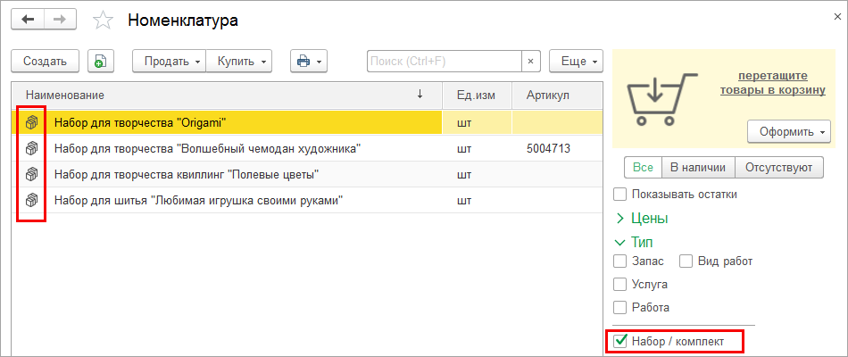The height and width of the screenshot is (357, 848).
Task: Tick the "Услуга" type checkbox
Action: click(x=620, y=284)
